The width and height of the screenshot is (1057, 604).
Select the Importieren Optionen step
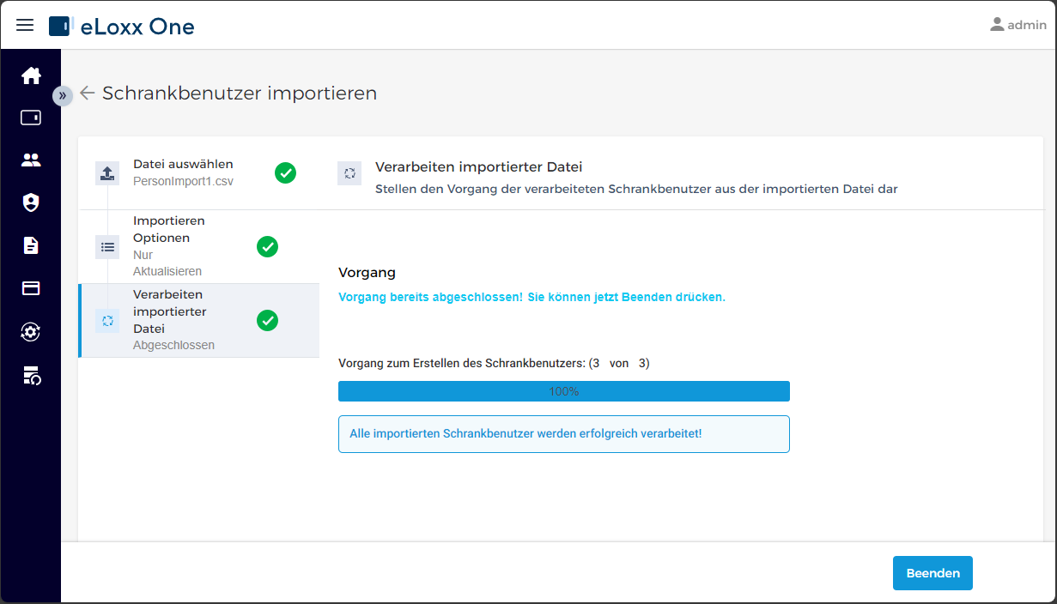coord(199,247)
